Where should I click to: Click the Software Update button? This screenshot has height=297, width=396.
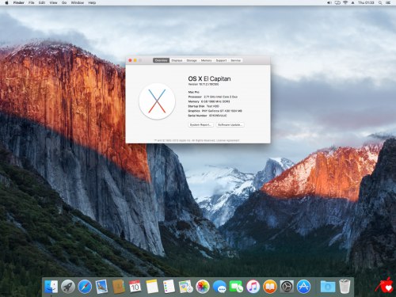(x=230, y=124)
